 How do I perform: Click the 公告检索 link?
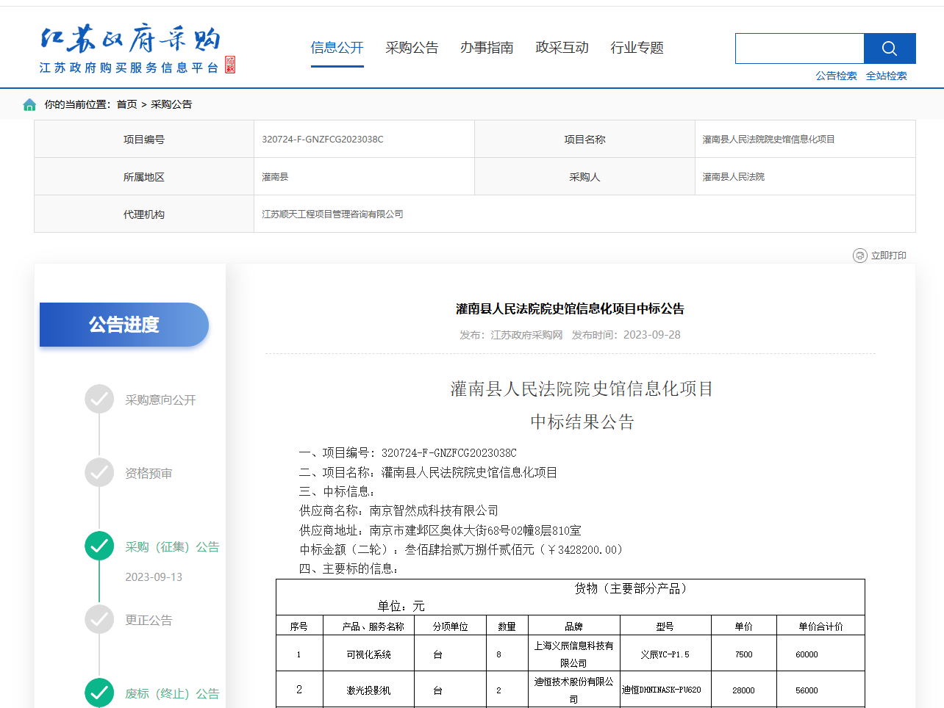coord(836,76)
